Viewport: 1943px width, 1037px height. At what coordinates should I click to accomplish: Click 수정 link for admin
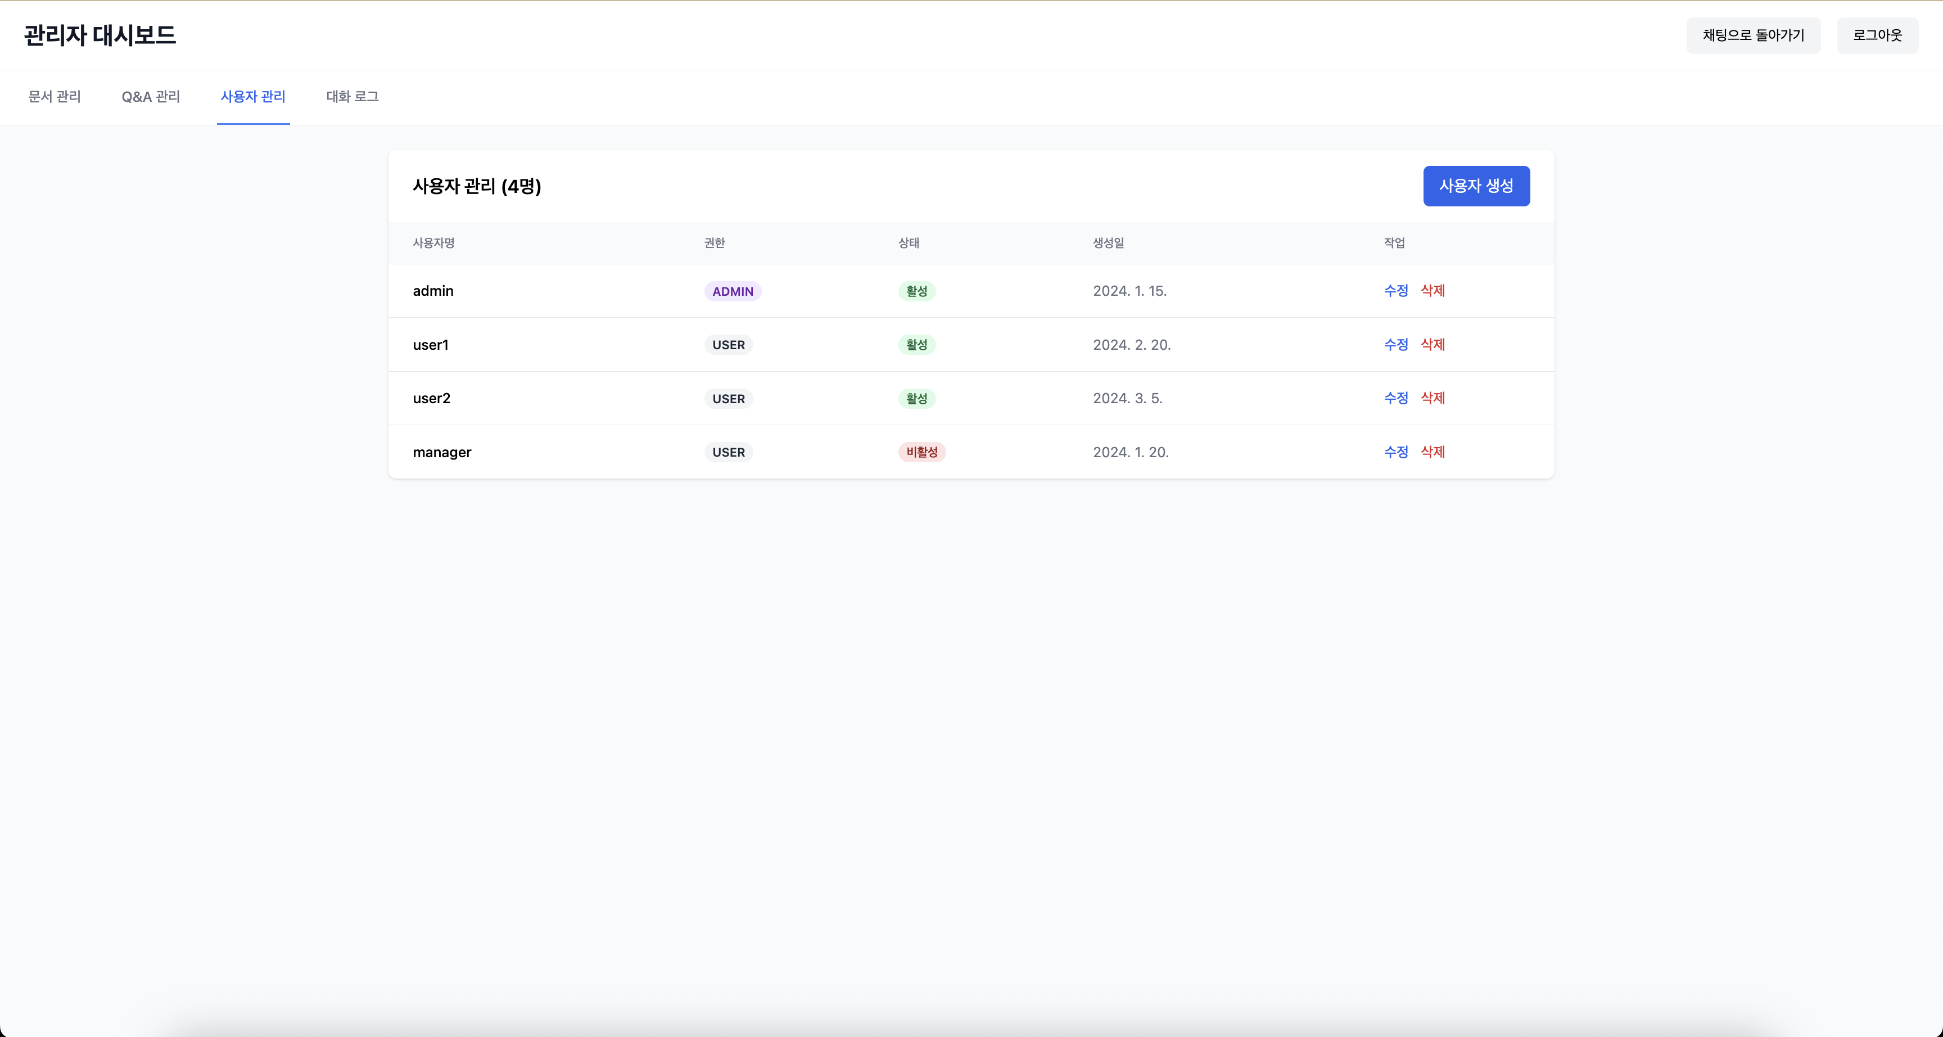pyautogui.click(x=1395, y=291)
